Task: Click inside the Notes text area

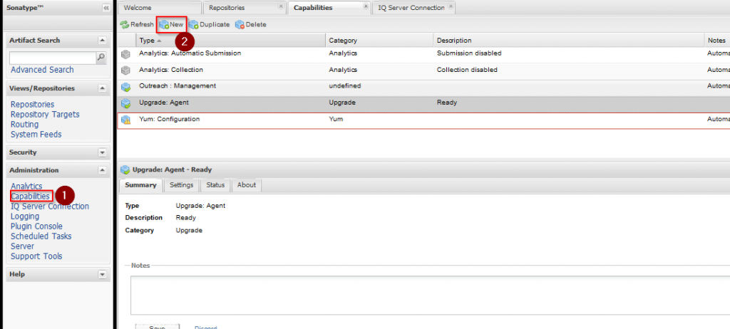Action: (428, 293)
